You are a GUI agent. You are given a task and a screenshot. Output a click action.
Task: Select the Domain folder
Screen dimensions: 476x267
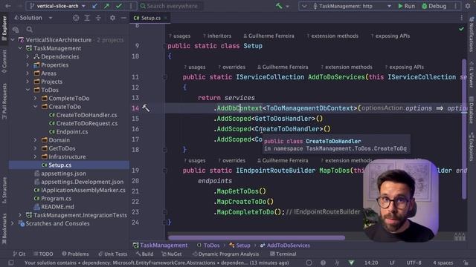coord(56,140)
